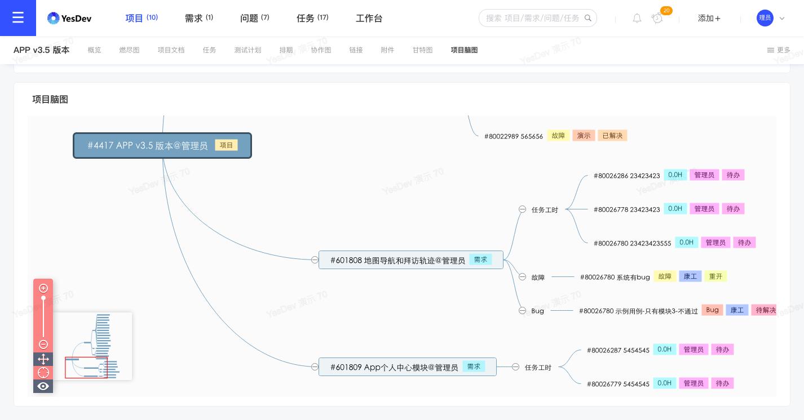
Task: Zoom out using the minus control
Action: click(43, 345)
